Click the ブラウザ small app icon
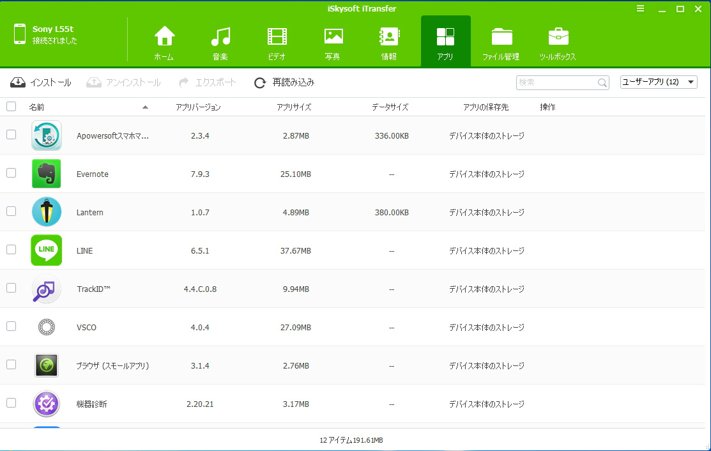 [x=46, y=365]
